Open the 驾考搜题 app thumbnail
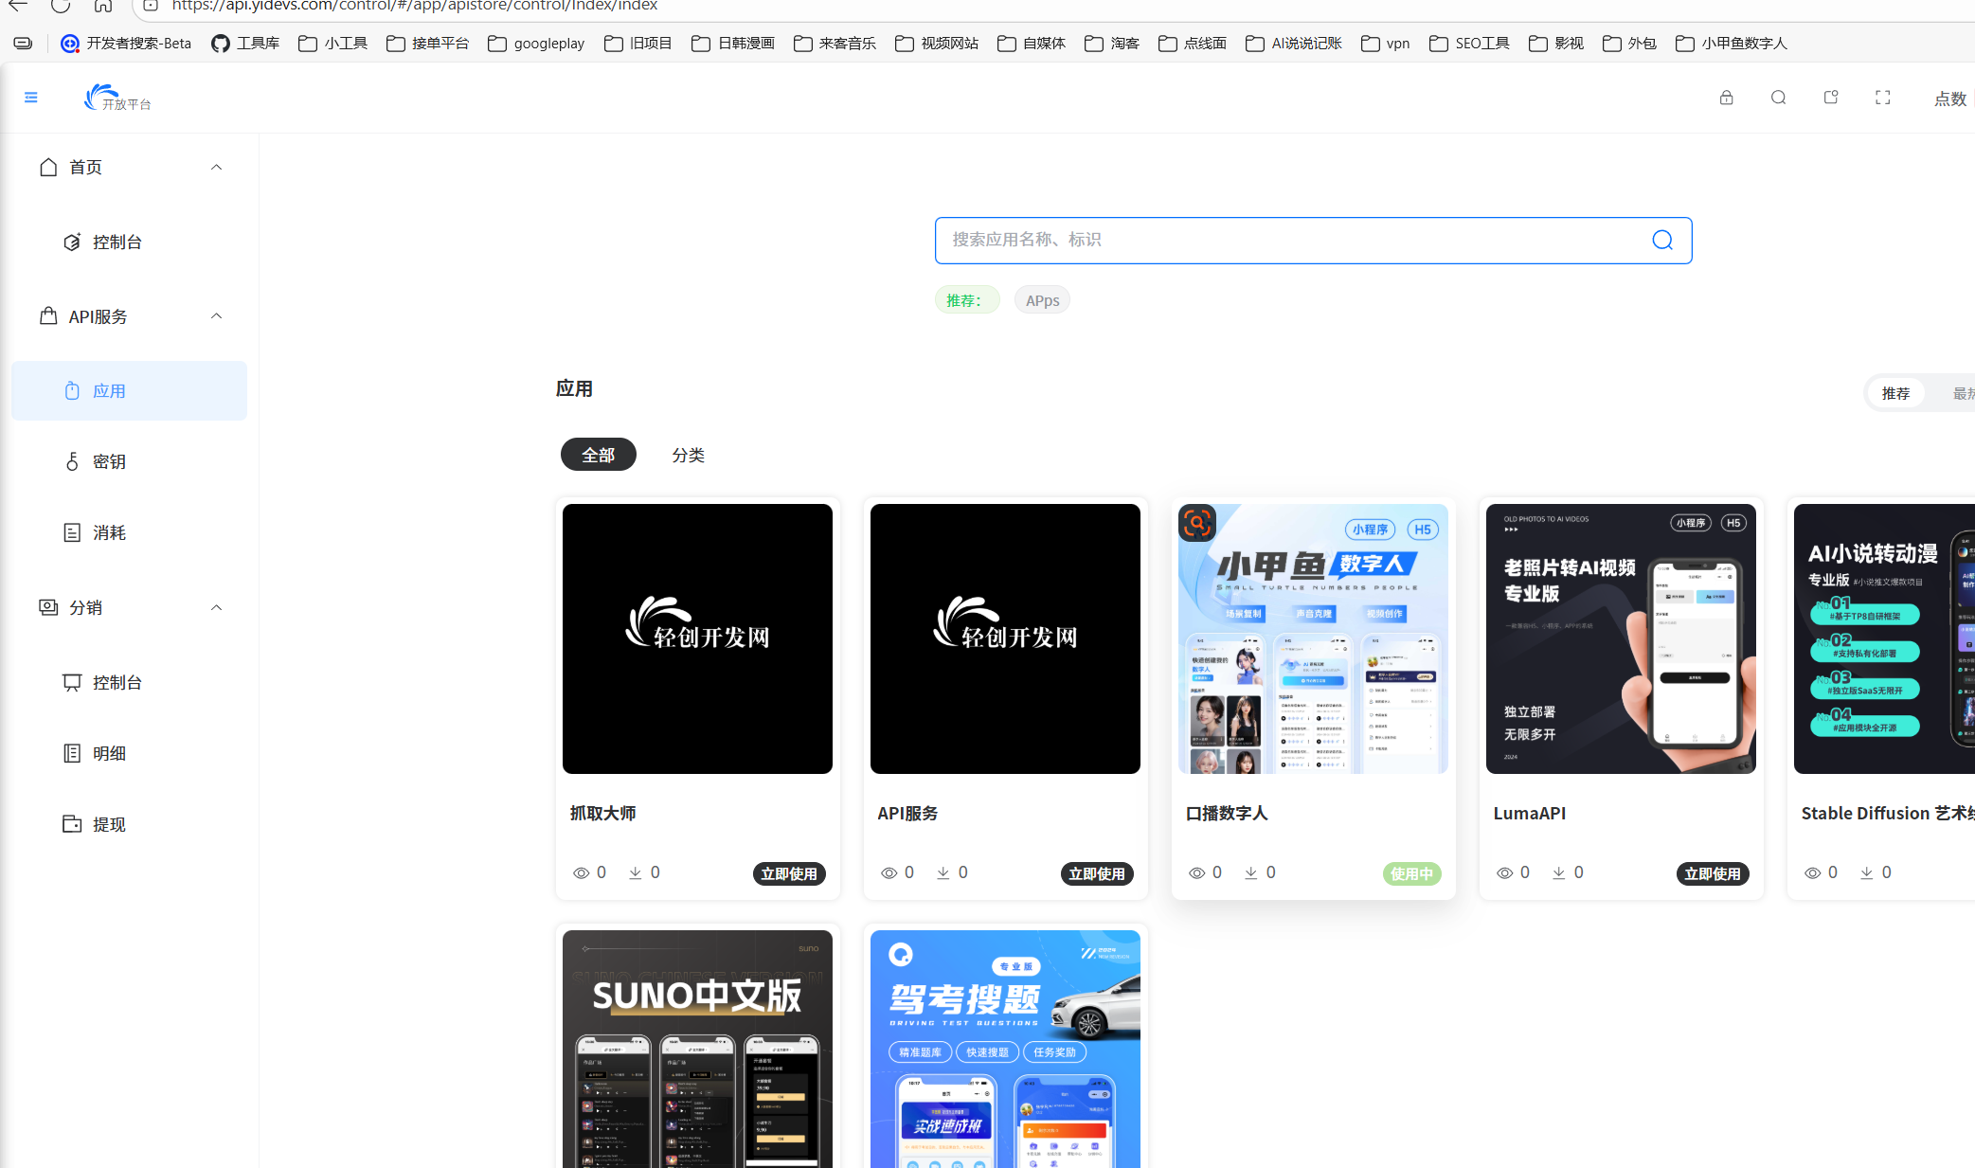The height and width of the screenshot is (1168, 1975). pyautogui.click(x=1005, y=1049)
